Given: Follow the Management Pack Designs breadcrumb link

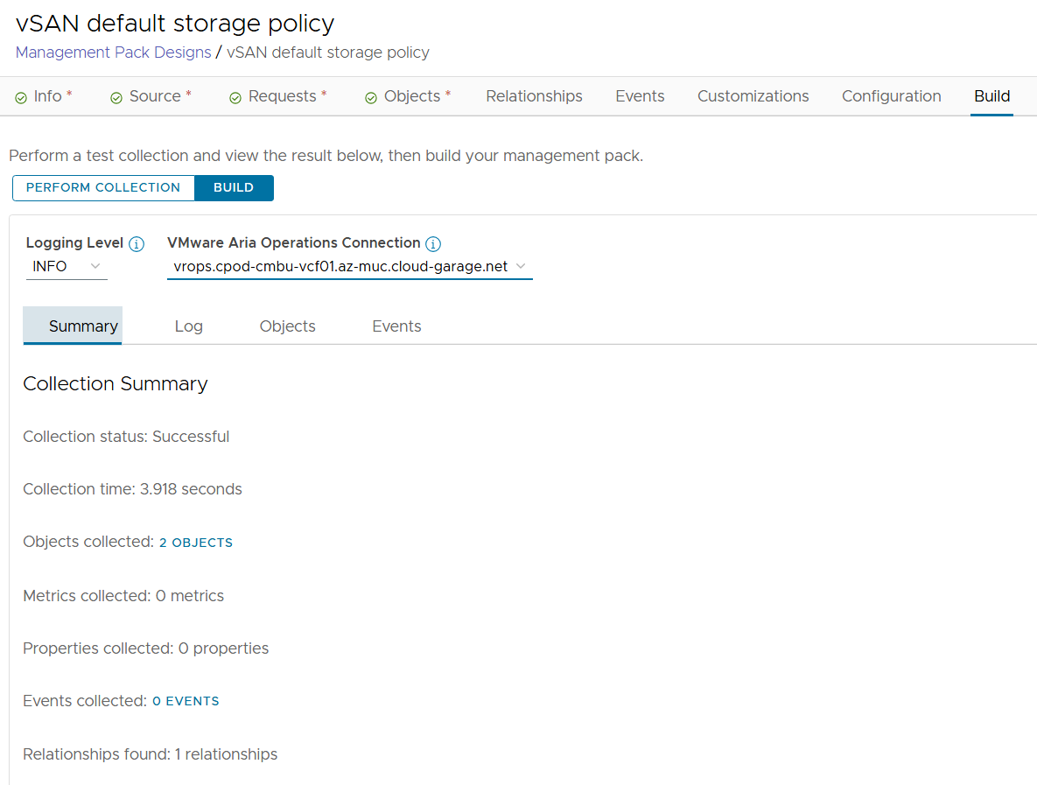Looking at the screenshot, I should pos(113,53).
